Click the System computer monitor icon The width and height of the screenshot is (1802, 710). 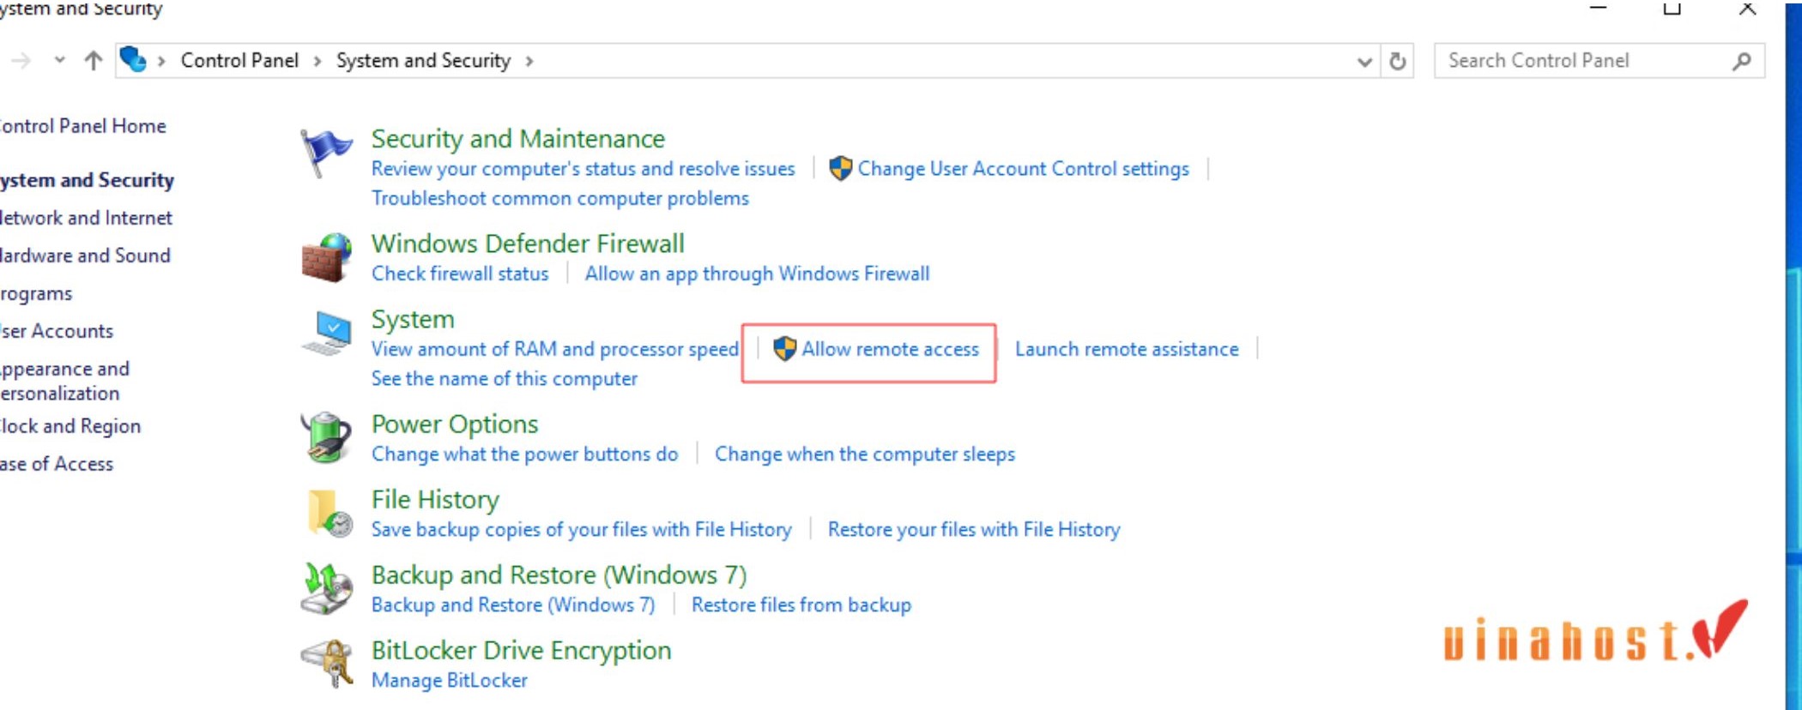tap(327, 334)
